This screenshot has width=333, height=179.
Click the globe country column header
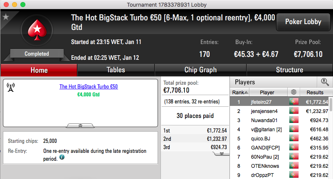click(294, 92)
